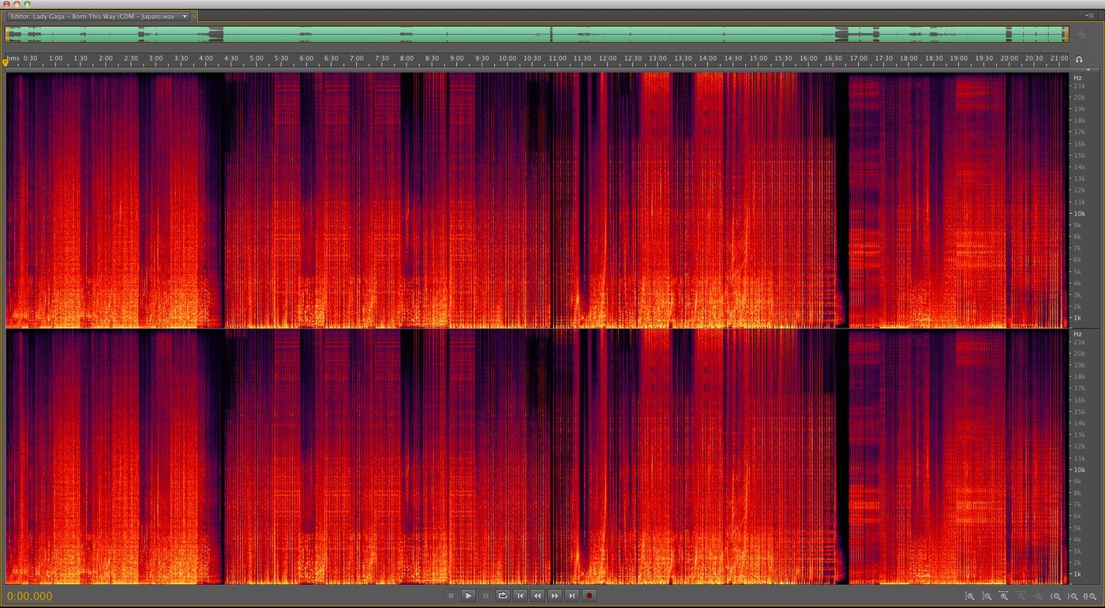Zoom in at out-point icon
This screenshot has width=1105, height=608.
click(1073, 596)
